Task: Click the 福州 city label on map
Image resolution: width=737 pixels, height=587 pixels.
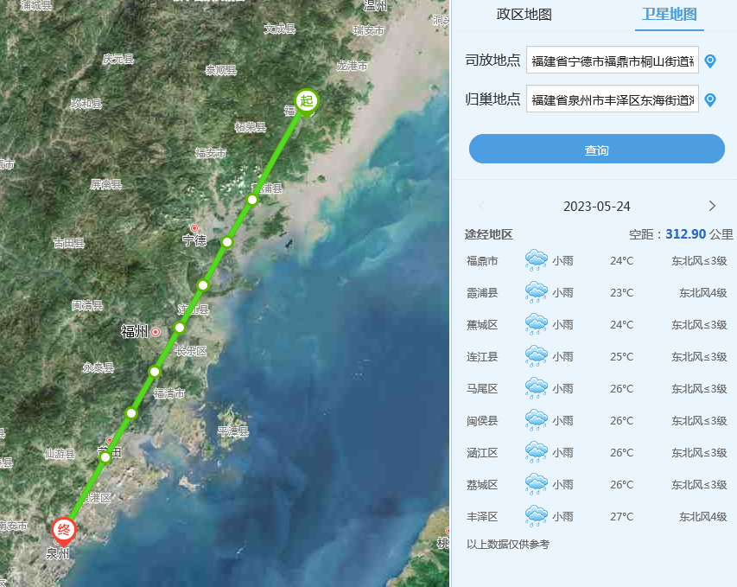Action: point(137,331)
